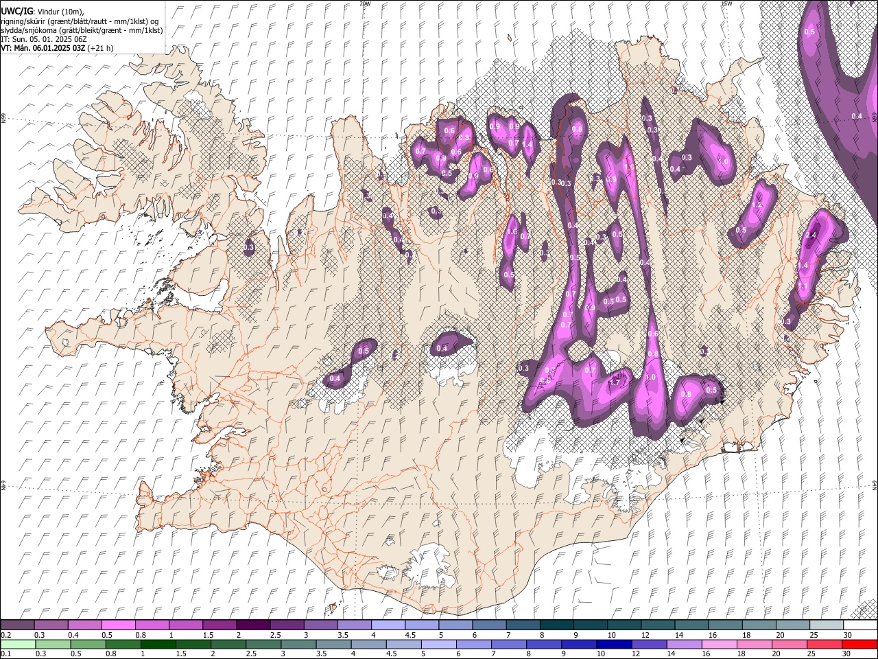Select the IT line 'Sun. 05. 01. 2025 06Z'
878x659 pixels.
47,39
